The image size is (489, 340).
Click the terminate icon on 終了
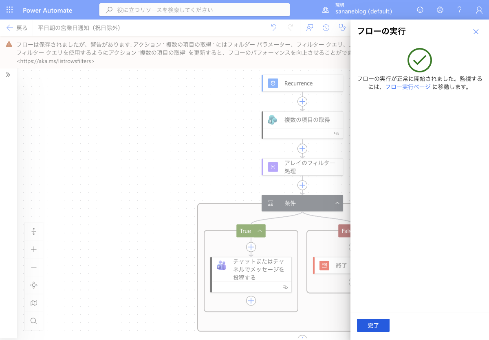tap(324, 265)
